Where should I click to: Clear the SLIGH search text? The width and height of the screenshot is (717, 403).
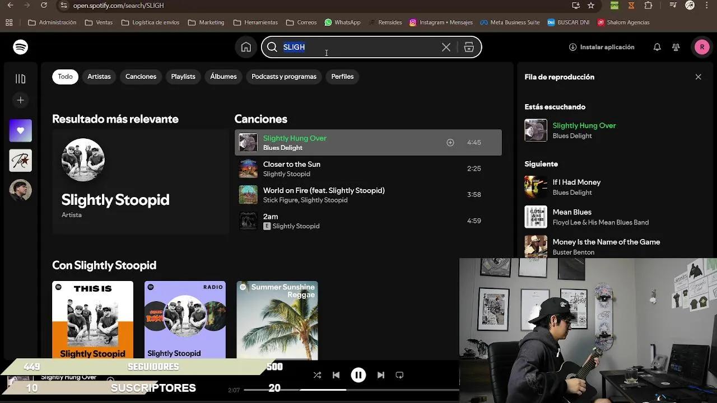point(446,48)
